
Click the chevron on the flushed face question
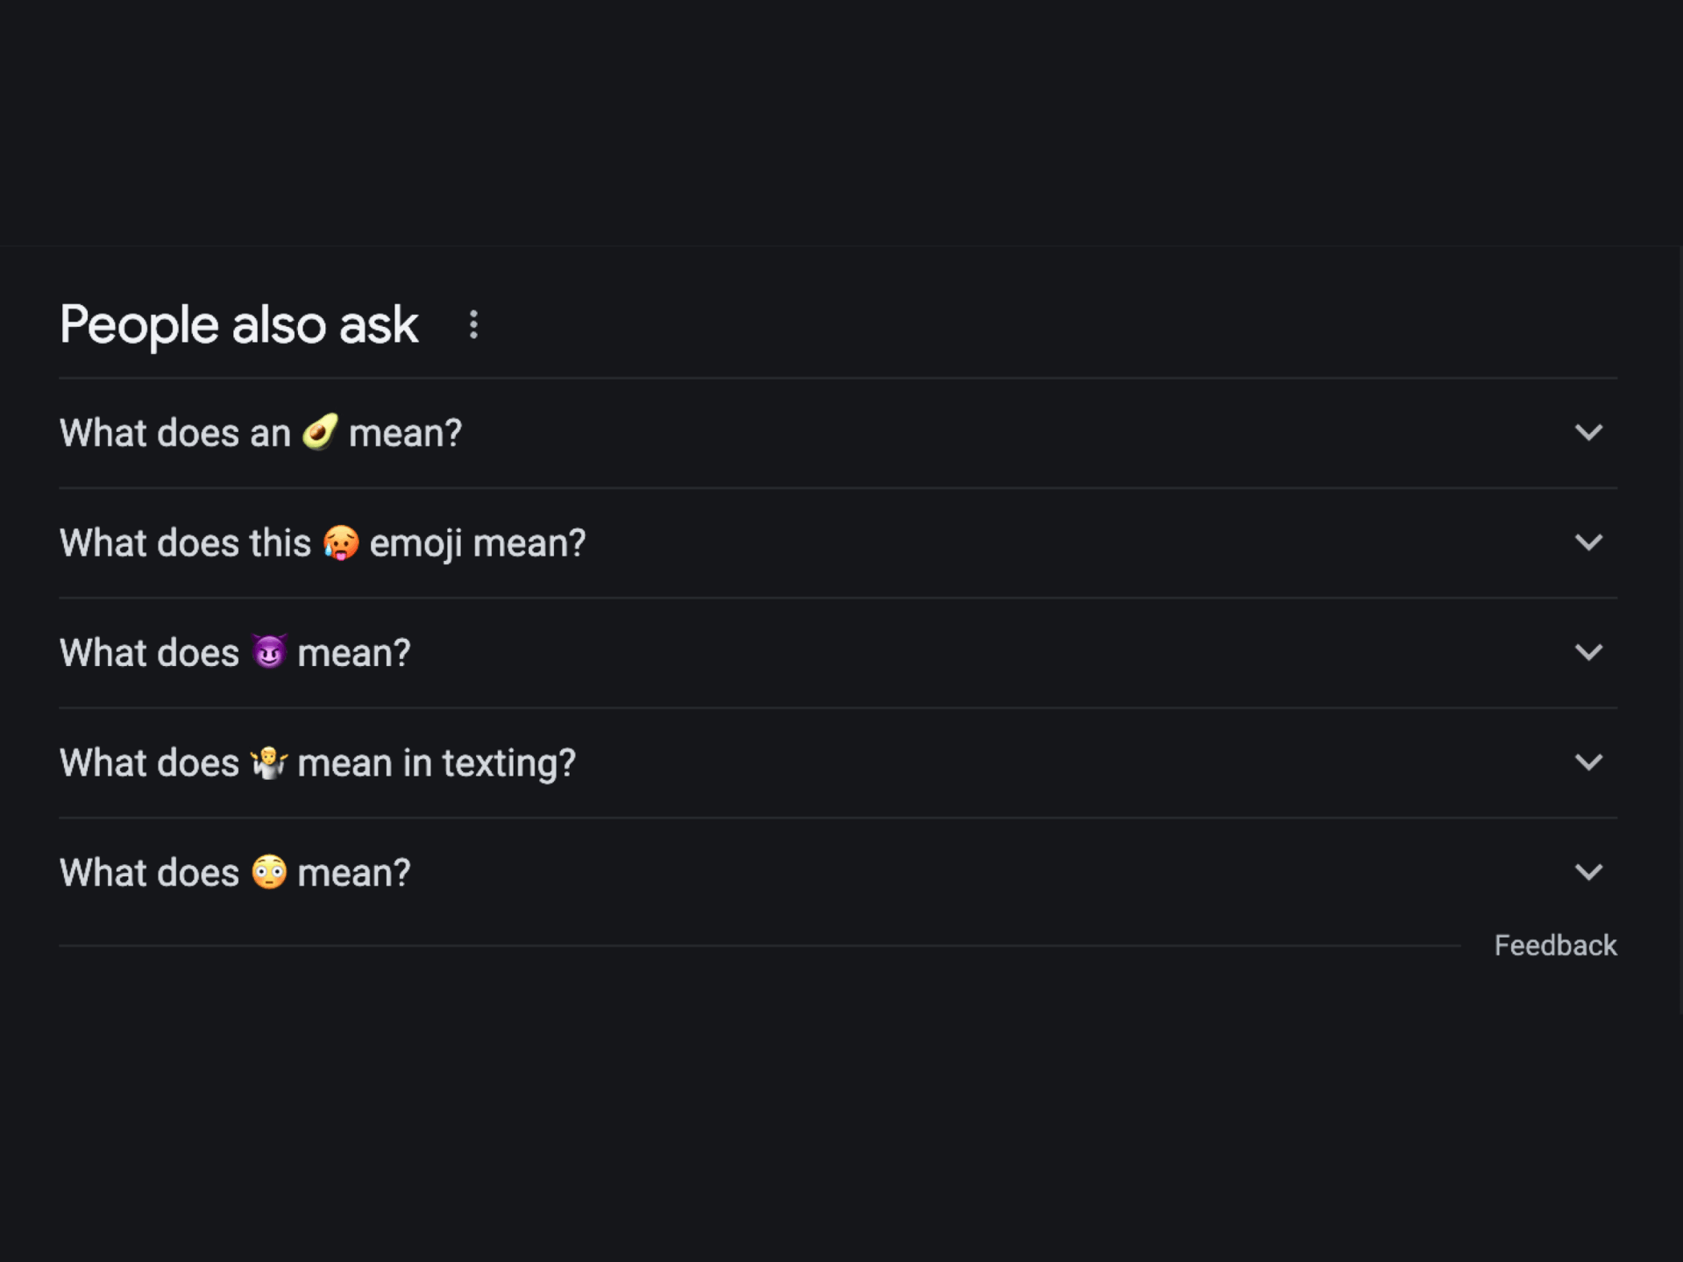pyautogui.click(x=1588, y=872)
